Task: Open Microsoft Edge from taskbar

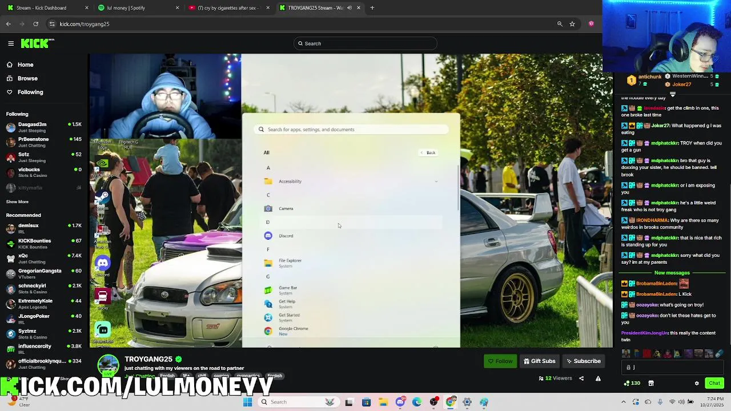Action: pyautogui.click(x=417, y=402)
